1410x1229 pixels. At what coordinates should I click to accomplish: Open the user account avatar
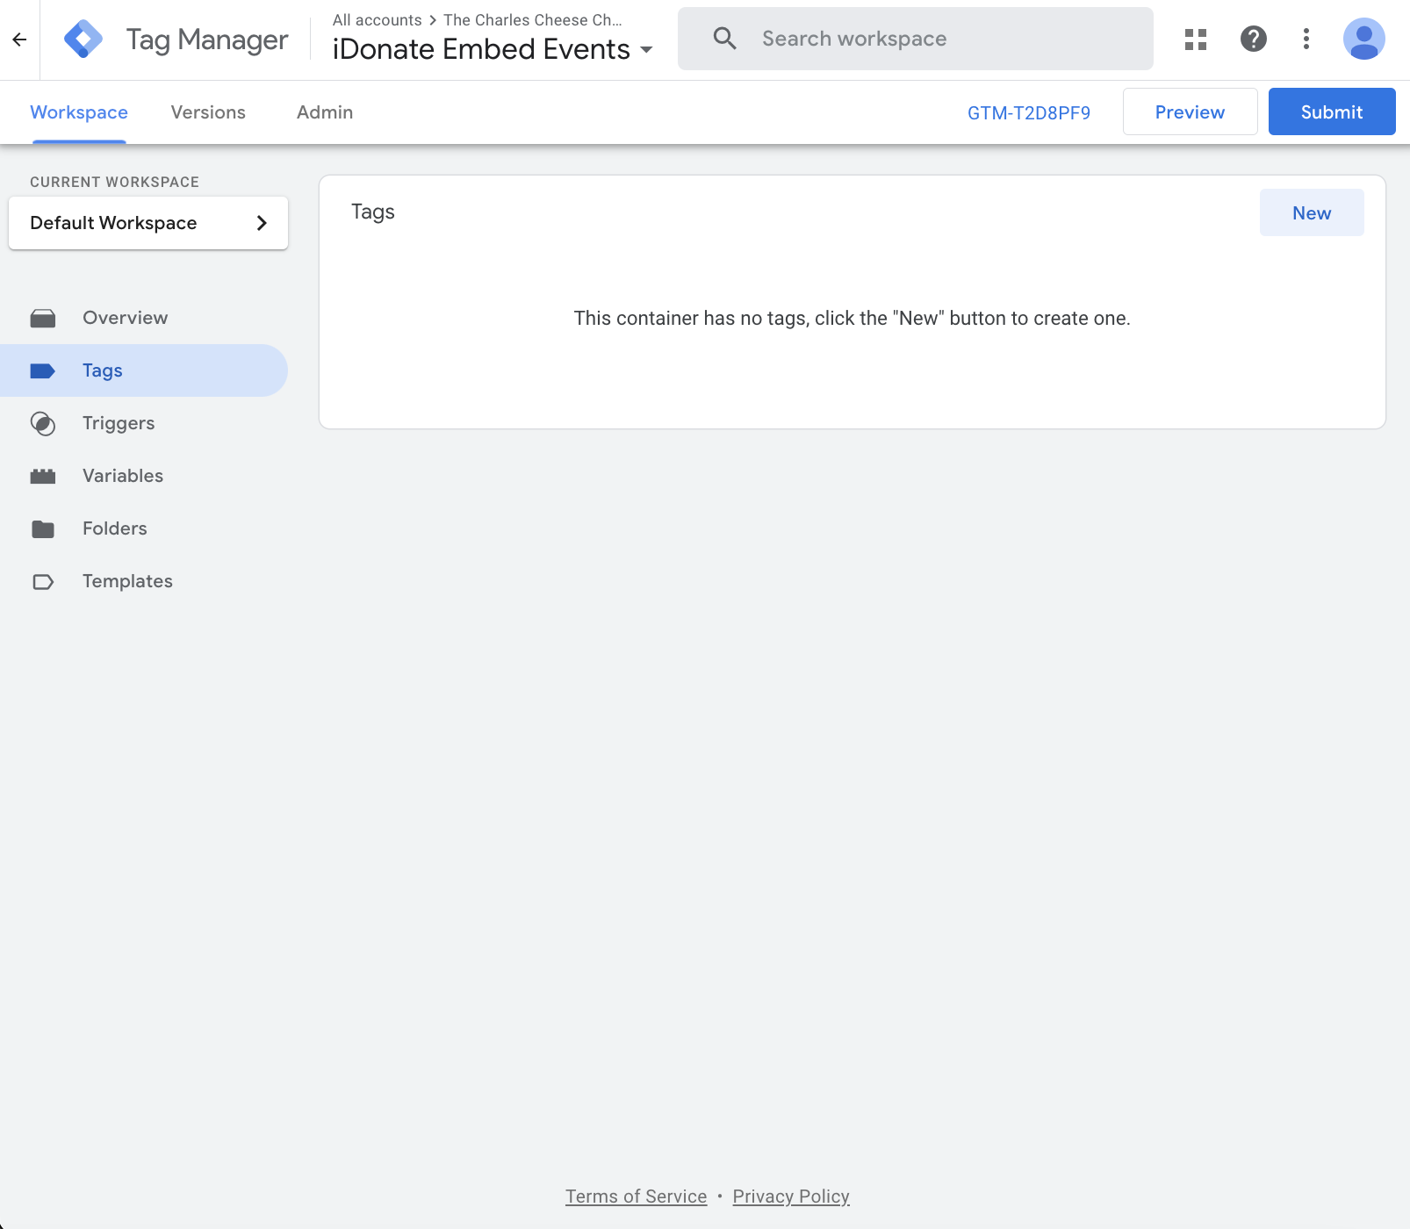(x=1364, y=39)
